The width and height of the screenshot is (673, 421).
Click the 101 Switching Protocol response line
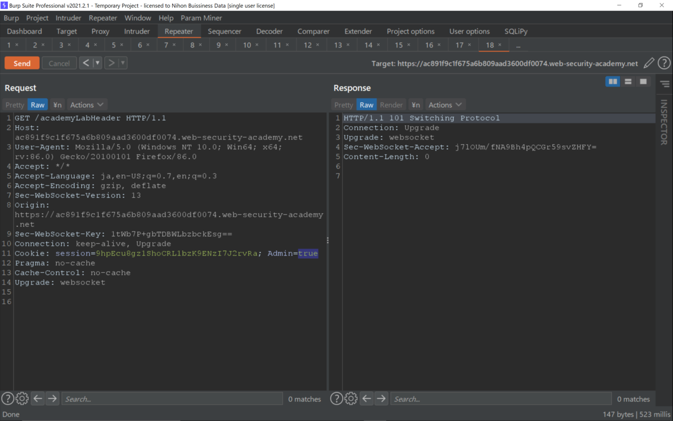pos(422,118)
